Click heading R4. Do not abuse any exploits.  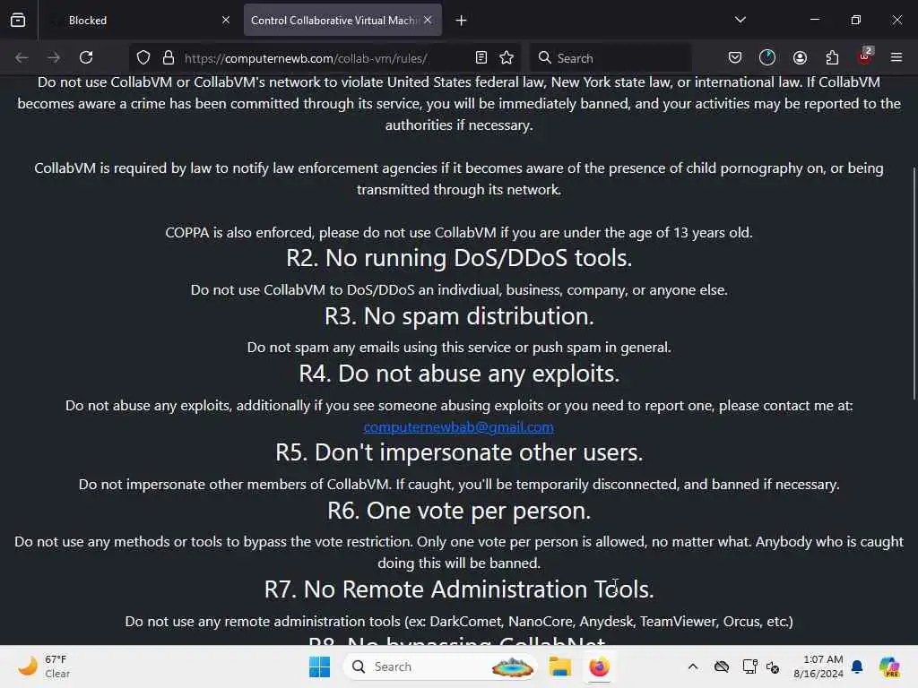[459, 374]
